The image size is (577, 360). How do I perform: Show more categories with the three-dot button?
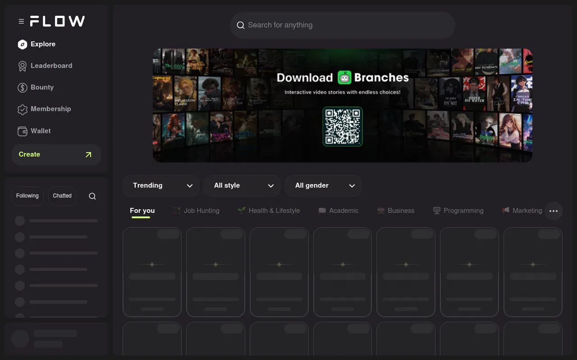(x=554, y=211)
